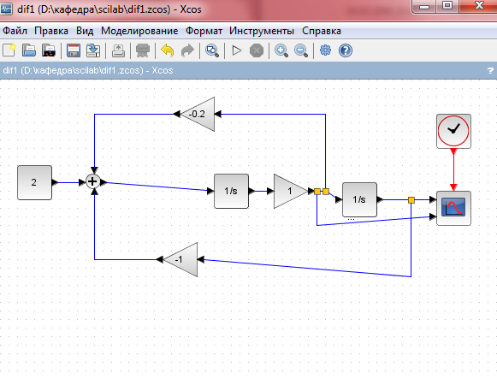Open simulation setup gear icon
Image resolution: width=497 pixels, height=379 pixels.
[326, 50]
